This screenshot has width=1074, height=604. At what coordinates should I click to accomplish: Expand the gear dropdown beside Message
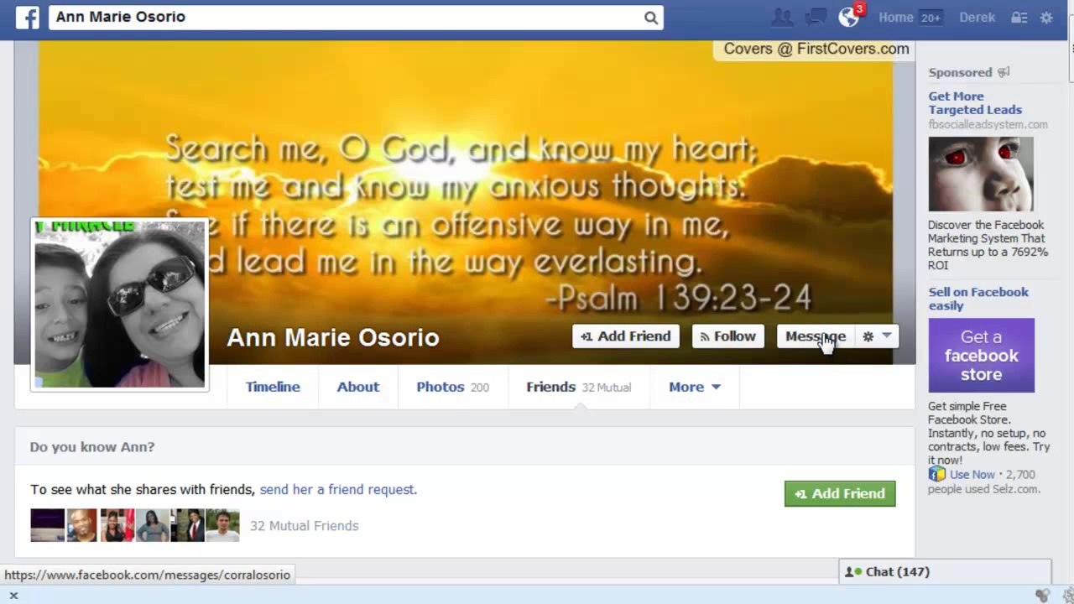877,336
